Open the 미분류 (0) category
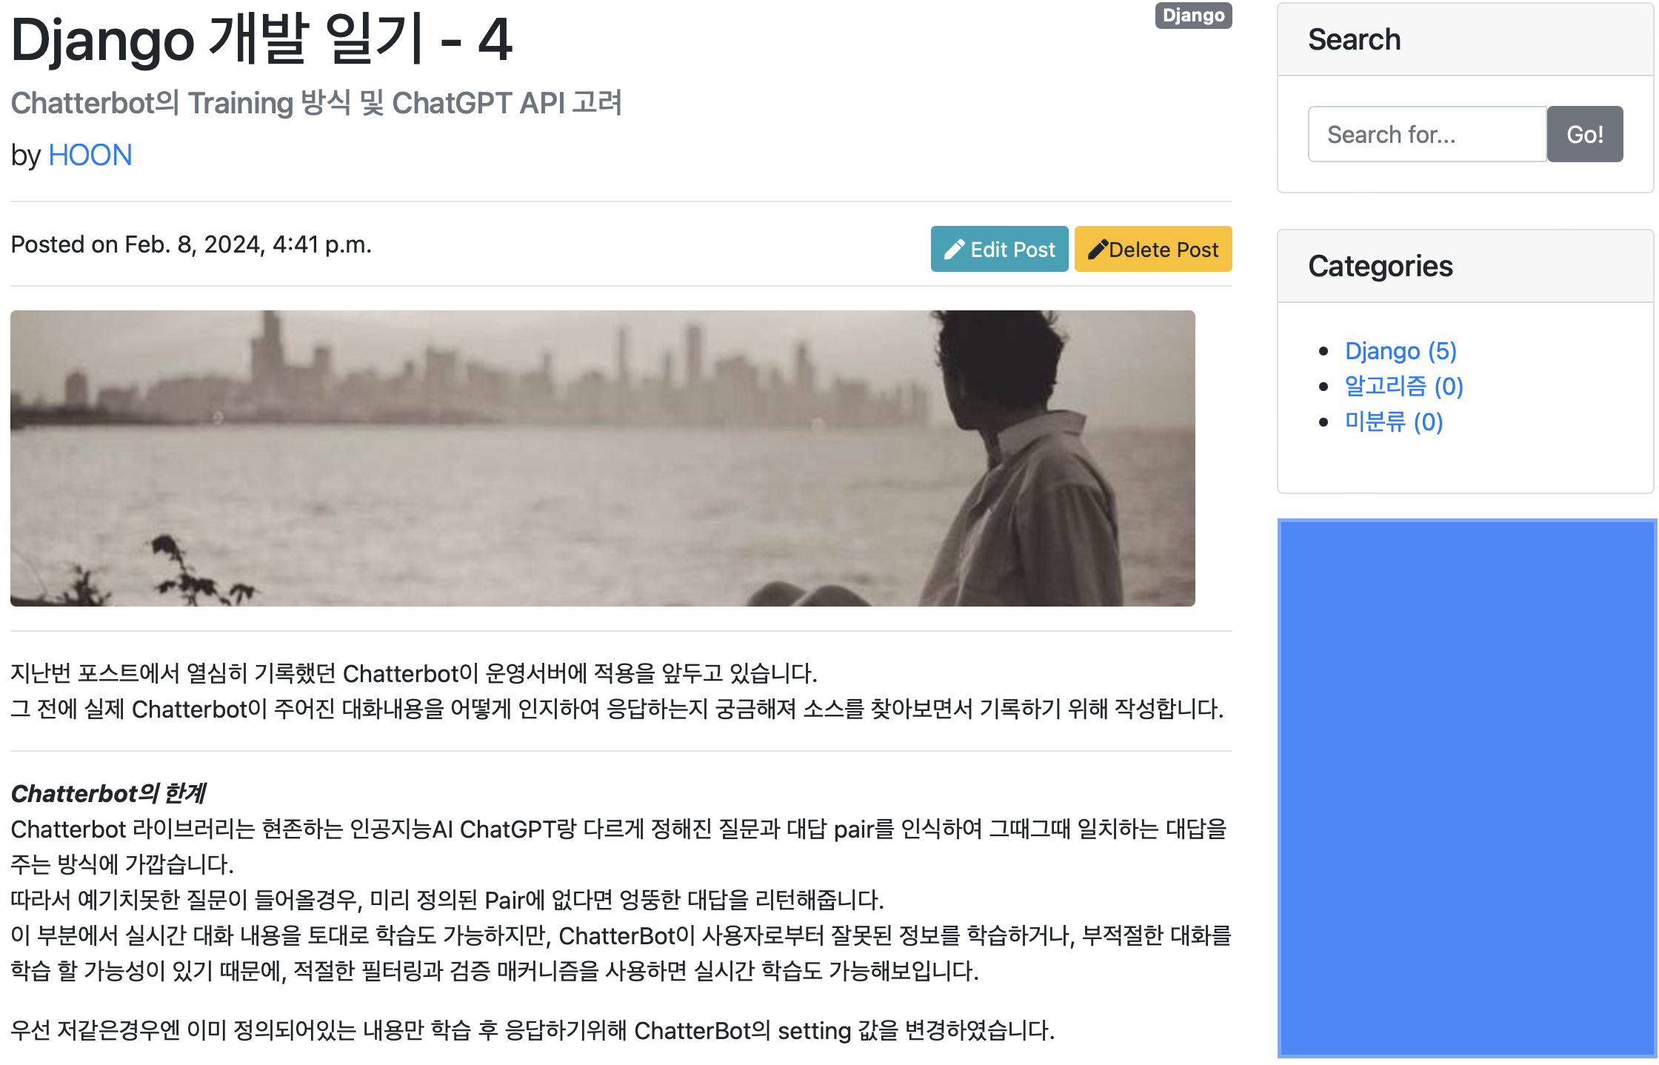Image resolution: width=1659 pixels, height=1065 pixels. pos(1394,422)
